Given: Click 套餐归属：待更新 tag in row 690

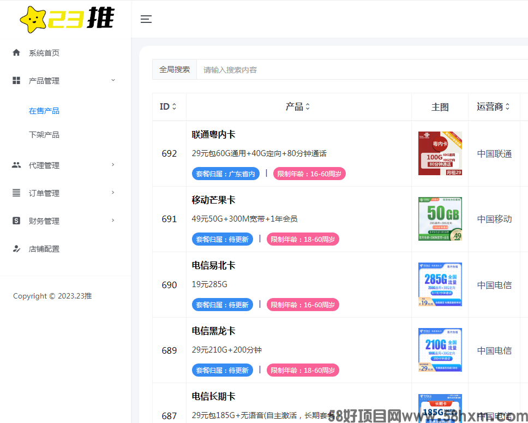Looking at the screenshot, I should pyautogui.click(x=222, y=305).
